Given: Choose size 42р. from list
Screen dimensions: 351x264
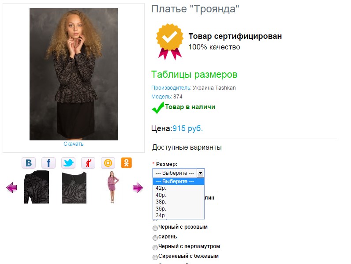Looking at the screenshot, I should pos(161,188).
